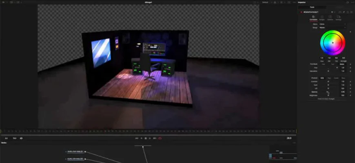Open the Options tab icon in Inspector
The width and height of the screenshot is (355, 163).
pos(330,17)
